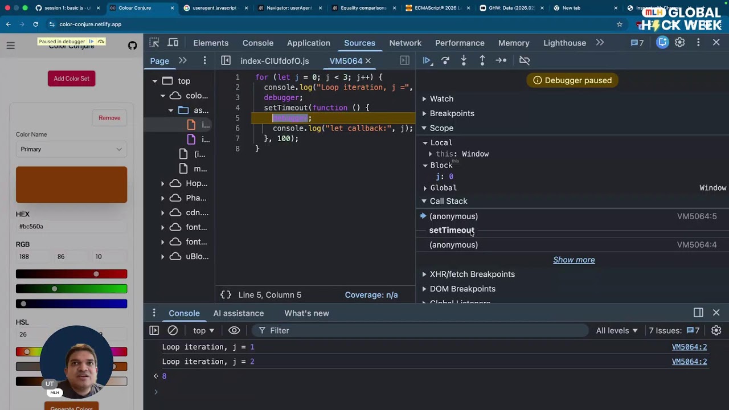Reload the browser page

[35, 24]
